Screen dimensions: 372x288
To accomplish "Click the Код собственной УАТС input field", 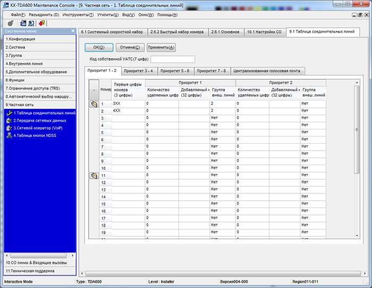I will click(173, 59).
